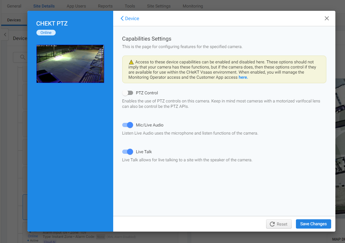Click Save Changes
The image size is (345, 243).
(x=313, y=224)
